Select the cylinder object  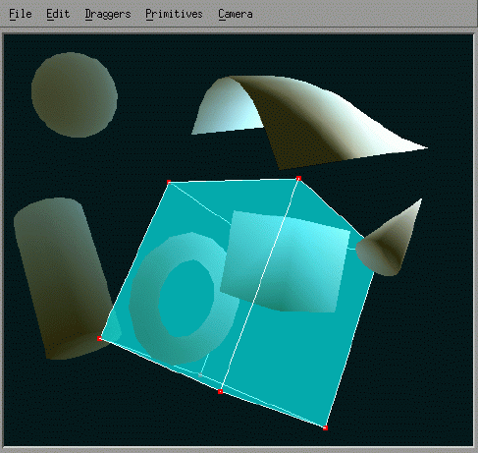(62, 278)
